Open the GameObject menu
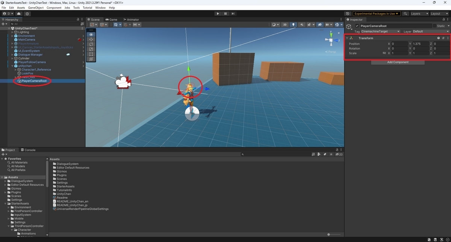Screen dimensions: 451x242 tap(36, 8)
